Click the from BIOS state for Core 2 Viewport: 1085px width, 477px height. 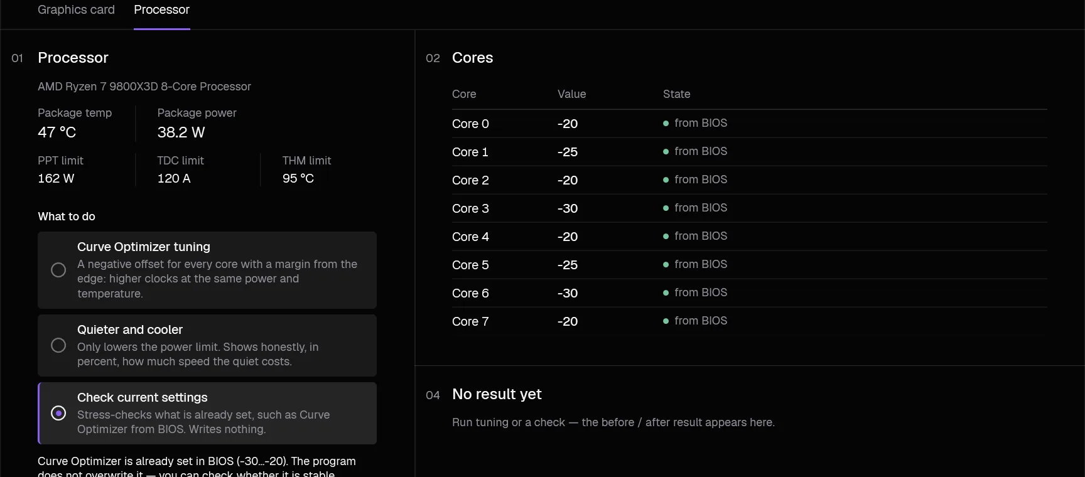click(695, 180)
